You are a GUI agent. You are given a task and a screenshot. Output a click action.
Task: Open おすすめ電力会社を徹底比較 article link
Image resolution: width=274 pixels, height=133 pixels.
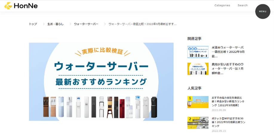pos(228,102)
